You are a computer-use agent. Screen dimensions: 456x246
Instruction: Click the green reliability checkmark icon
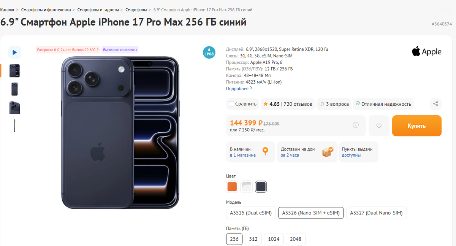[358, 103]
